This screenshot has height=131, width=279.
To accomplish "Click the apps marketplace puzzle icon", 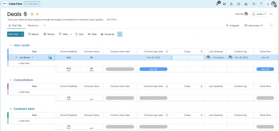I will click(x=238, y=4).
